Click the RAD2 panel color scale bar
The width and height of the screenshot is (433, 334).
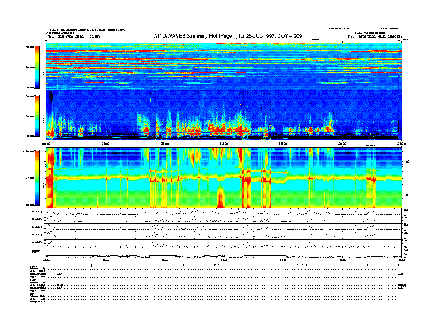tap(37, 67)
